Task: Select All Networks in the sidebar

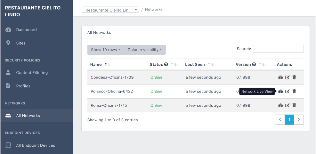Action: coord(36,116)
